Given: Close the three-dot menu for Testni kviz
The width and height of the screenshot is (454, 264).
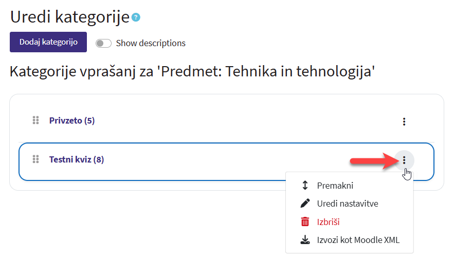Looking at the screenshot, I should [404, 160].
